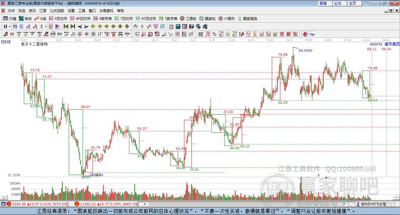This screenshot has width=400, height=215.
Task: Step chart right with black arrow
Action: point(86,27)
